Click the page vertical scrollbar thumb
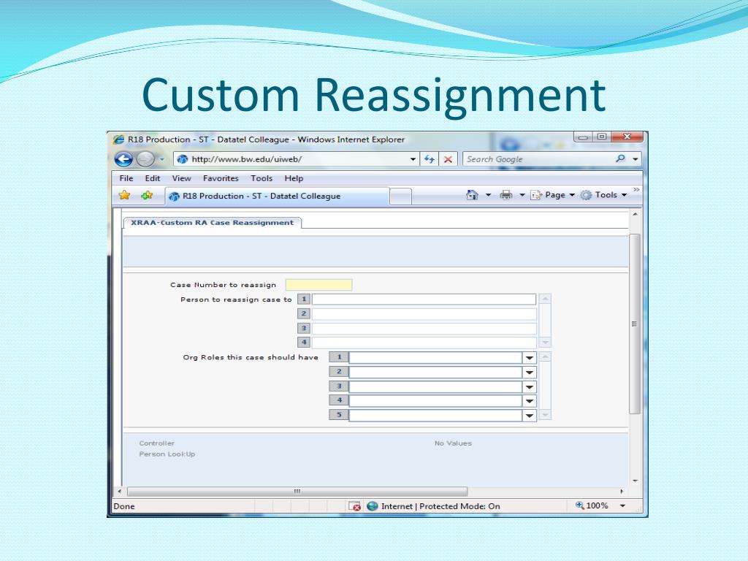The height and width of the screenshot is (561, 748). [x=635, y=324]
